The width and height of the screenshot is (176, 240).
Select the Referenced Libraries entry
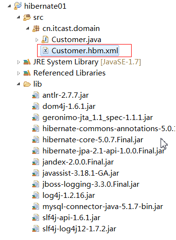pos(69,73)
